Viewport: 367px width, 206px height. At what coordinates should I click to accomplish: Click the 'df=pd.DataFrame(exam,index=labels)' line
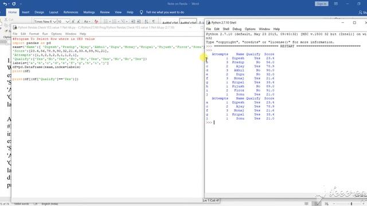point(46,67)
